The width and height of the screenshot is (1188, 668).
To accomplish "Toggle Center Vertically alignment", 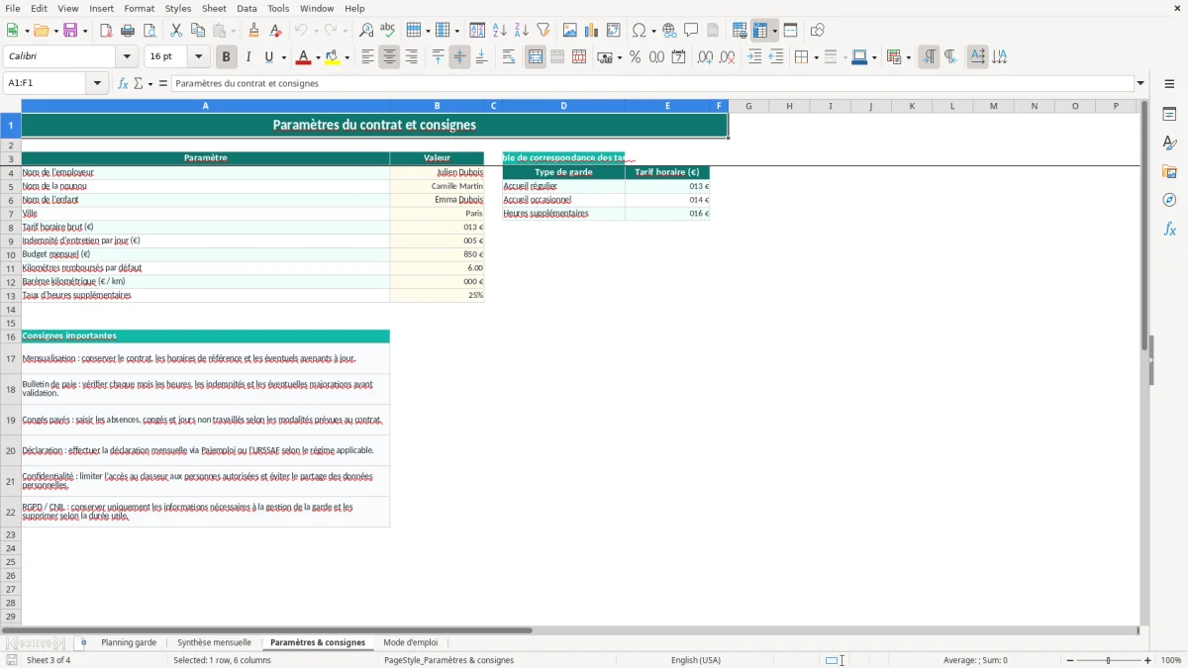I will pos(459,57).
